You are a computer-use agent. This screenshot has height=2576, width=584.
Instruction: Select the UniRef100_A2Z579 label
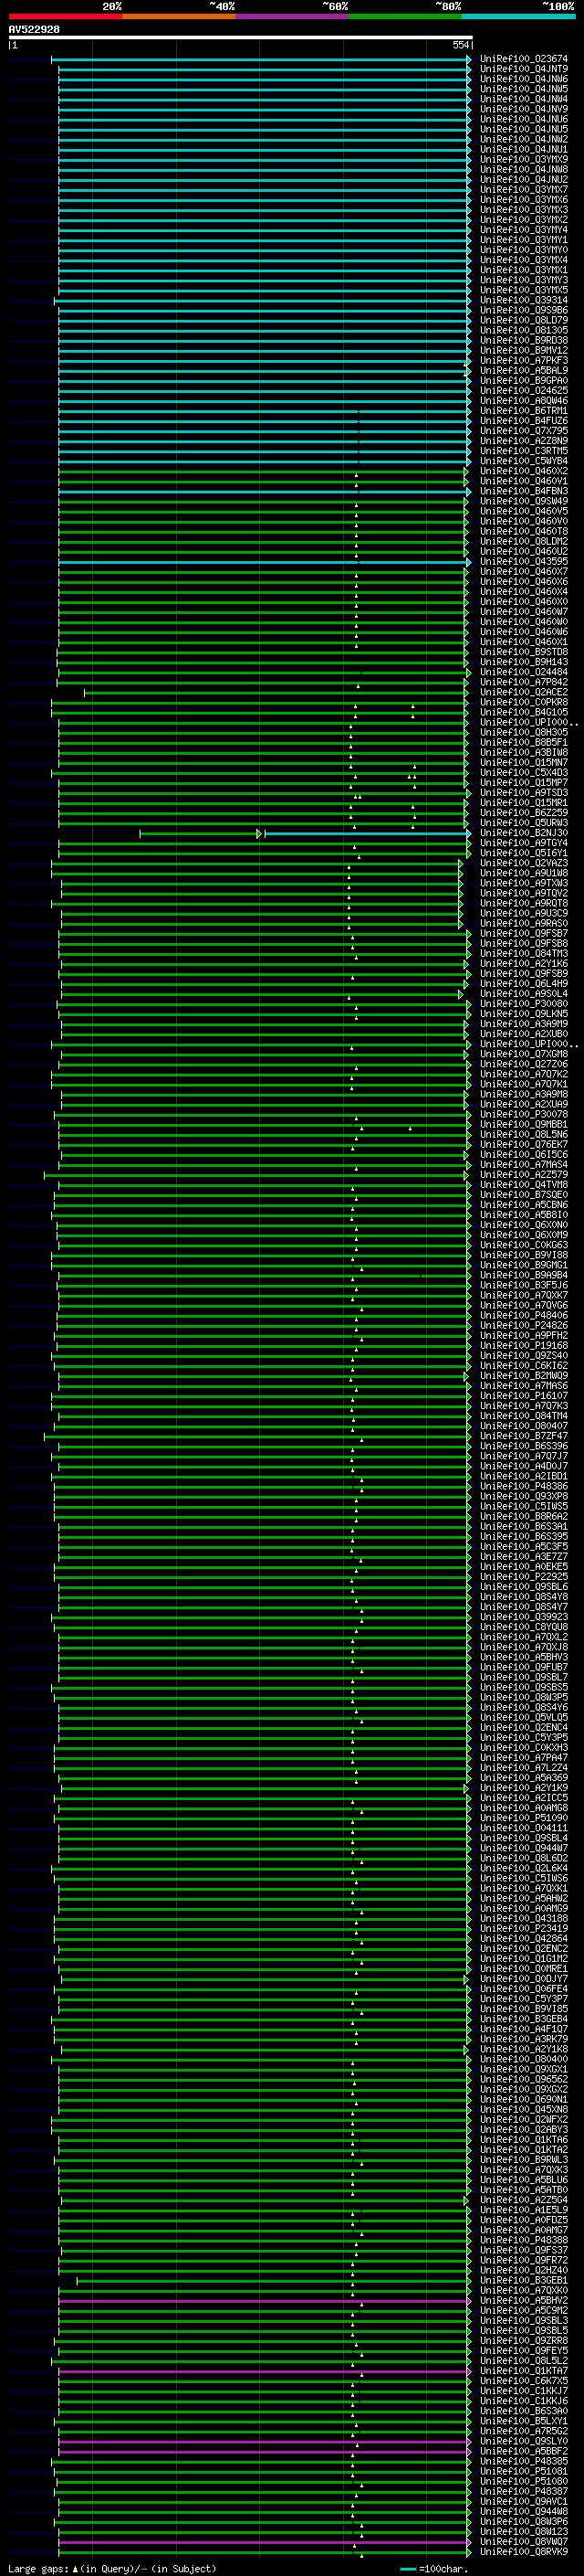[x=523, y=1175]
